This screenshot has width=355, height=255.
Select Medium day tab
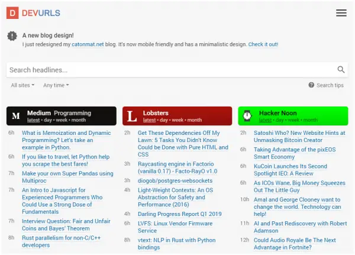click(48, 120)
